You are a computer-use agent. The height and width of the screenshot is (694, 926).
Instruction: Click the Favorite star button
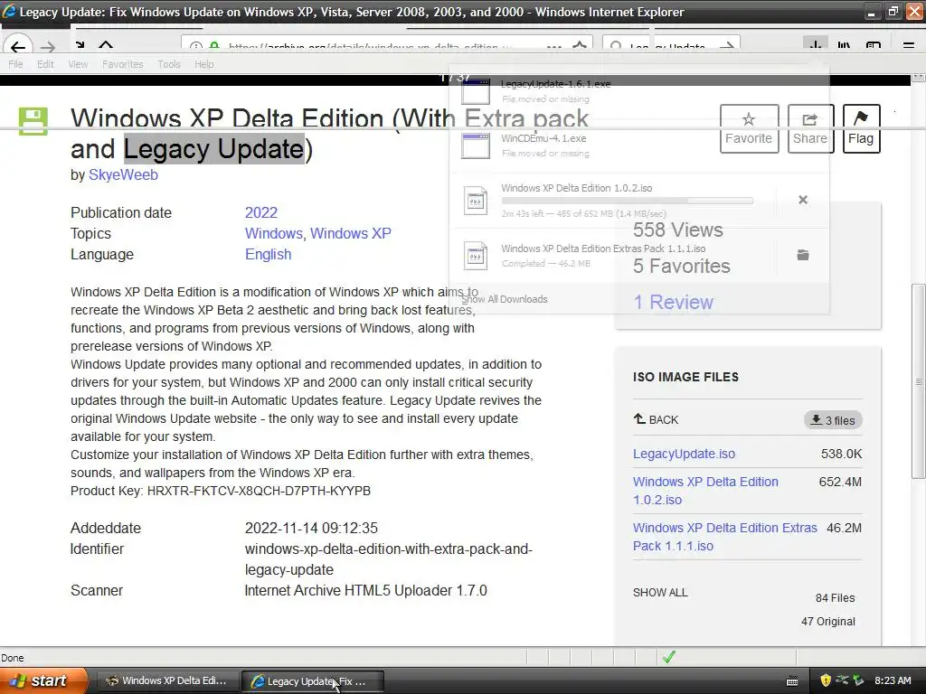[749, 128]
